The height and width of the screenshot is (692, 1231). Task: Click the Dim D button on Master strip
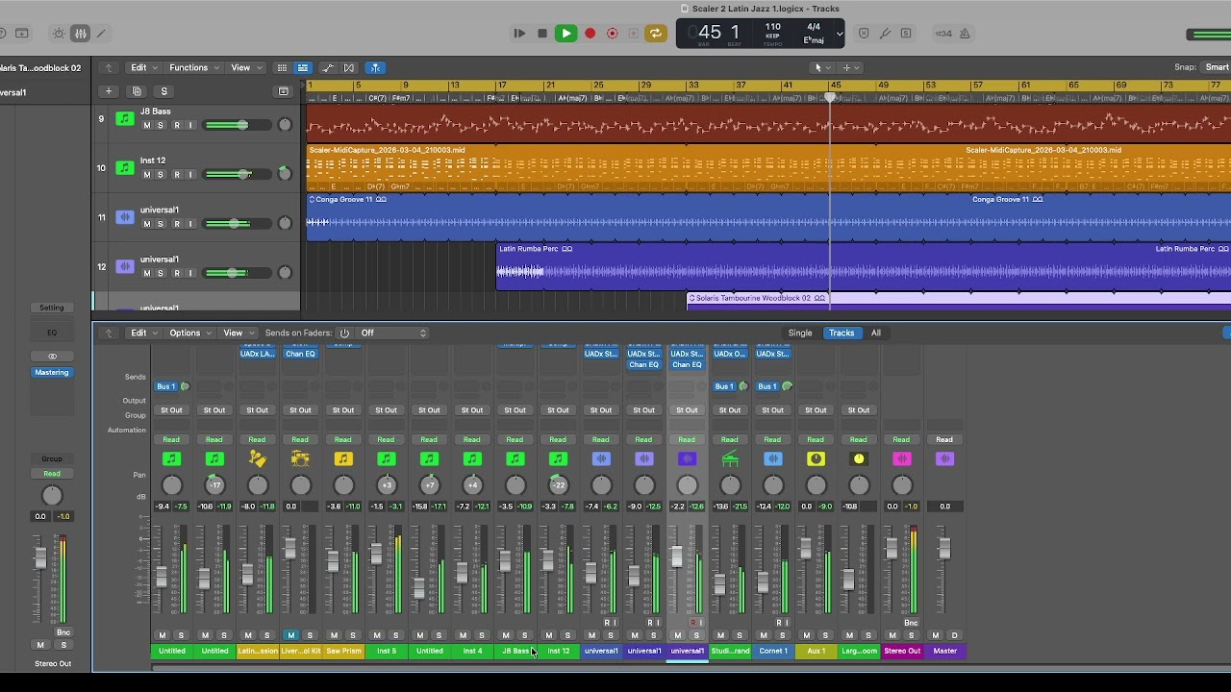click(954, 635)
